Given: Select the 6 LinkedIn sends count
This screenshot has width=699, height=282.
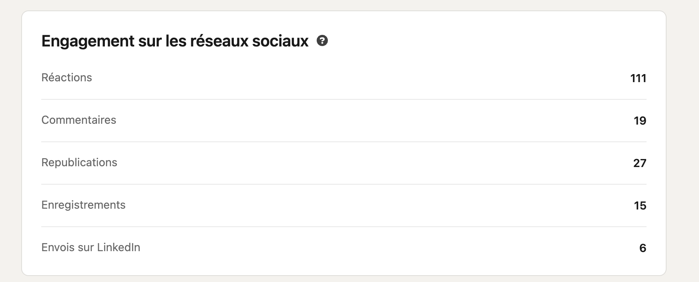Looking at the screenshot, I should point(643,248).
